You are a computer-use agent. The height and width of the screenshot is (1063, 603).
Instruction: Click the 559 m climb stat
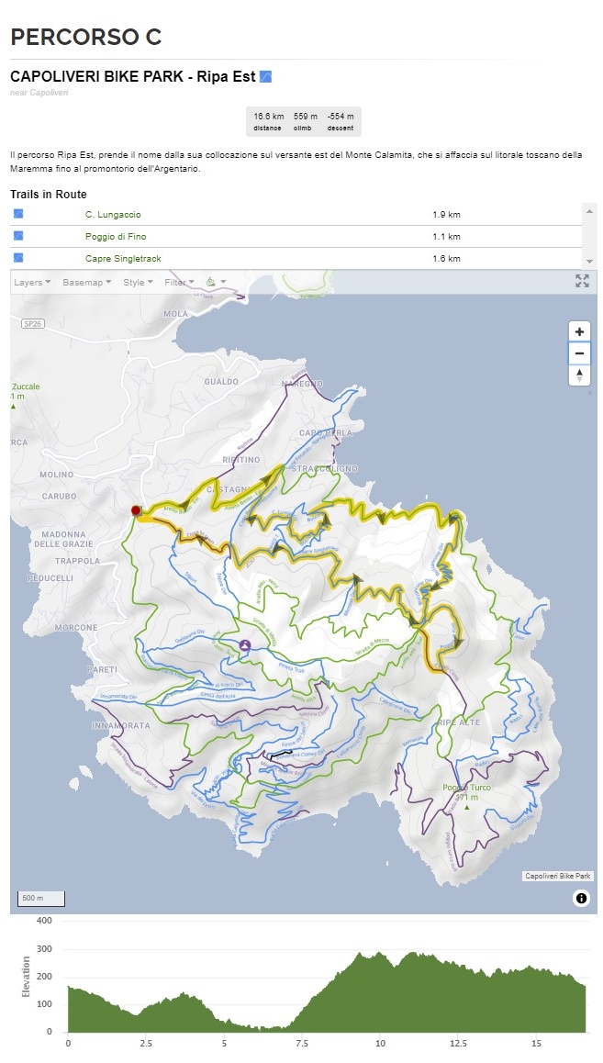tap(305, 121)
